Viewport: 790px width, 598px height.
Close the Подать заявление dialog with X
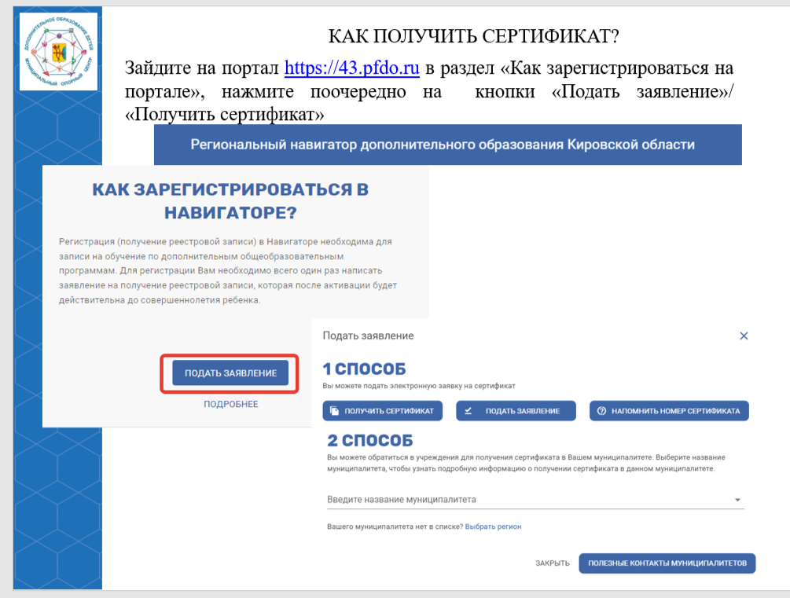[744, 336]
